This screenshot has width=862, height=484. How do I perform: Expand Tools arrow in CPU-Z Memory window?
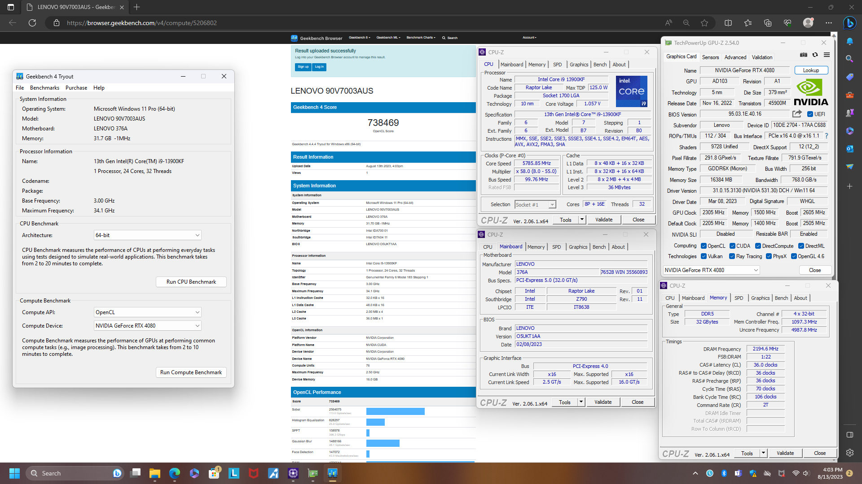764,453
